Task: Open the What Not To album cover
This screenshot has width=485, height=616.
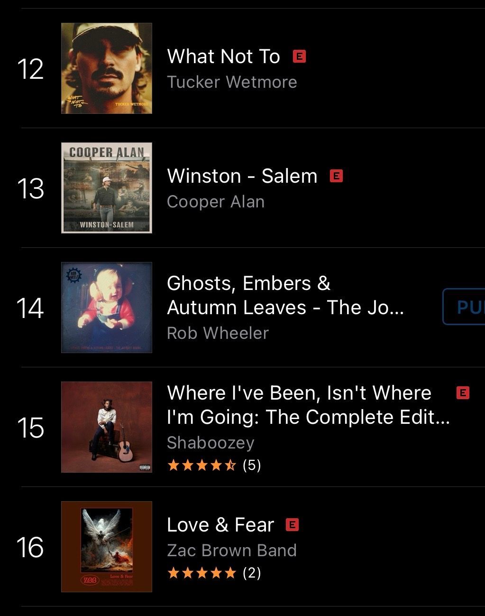Action: tap(107, 68)
